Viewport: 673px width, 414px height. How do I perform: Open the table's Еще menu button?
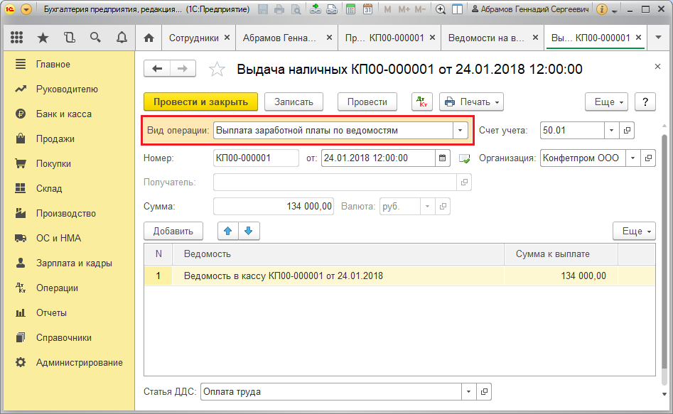coord(634,231)
